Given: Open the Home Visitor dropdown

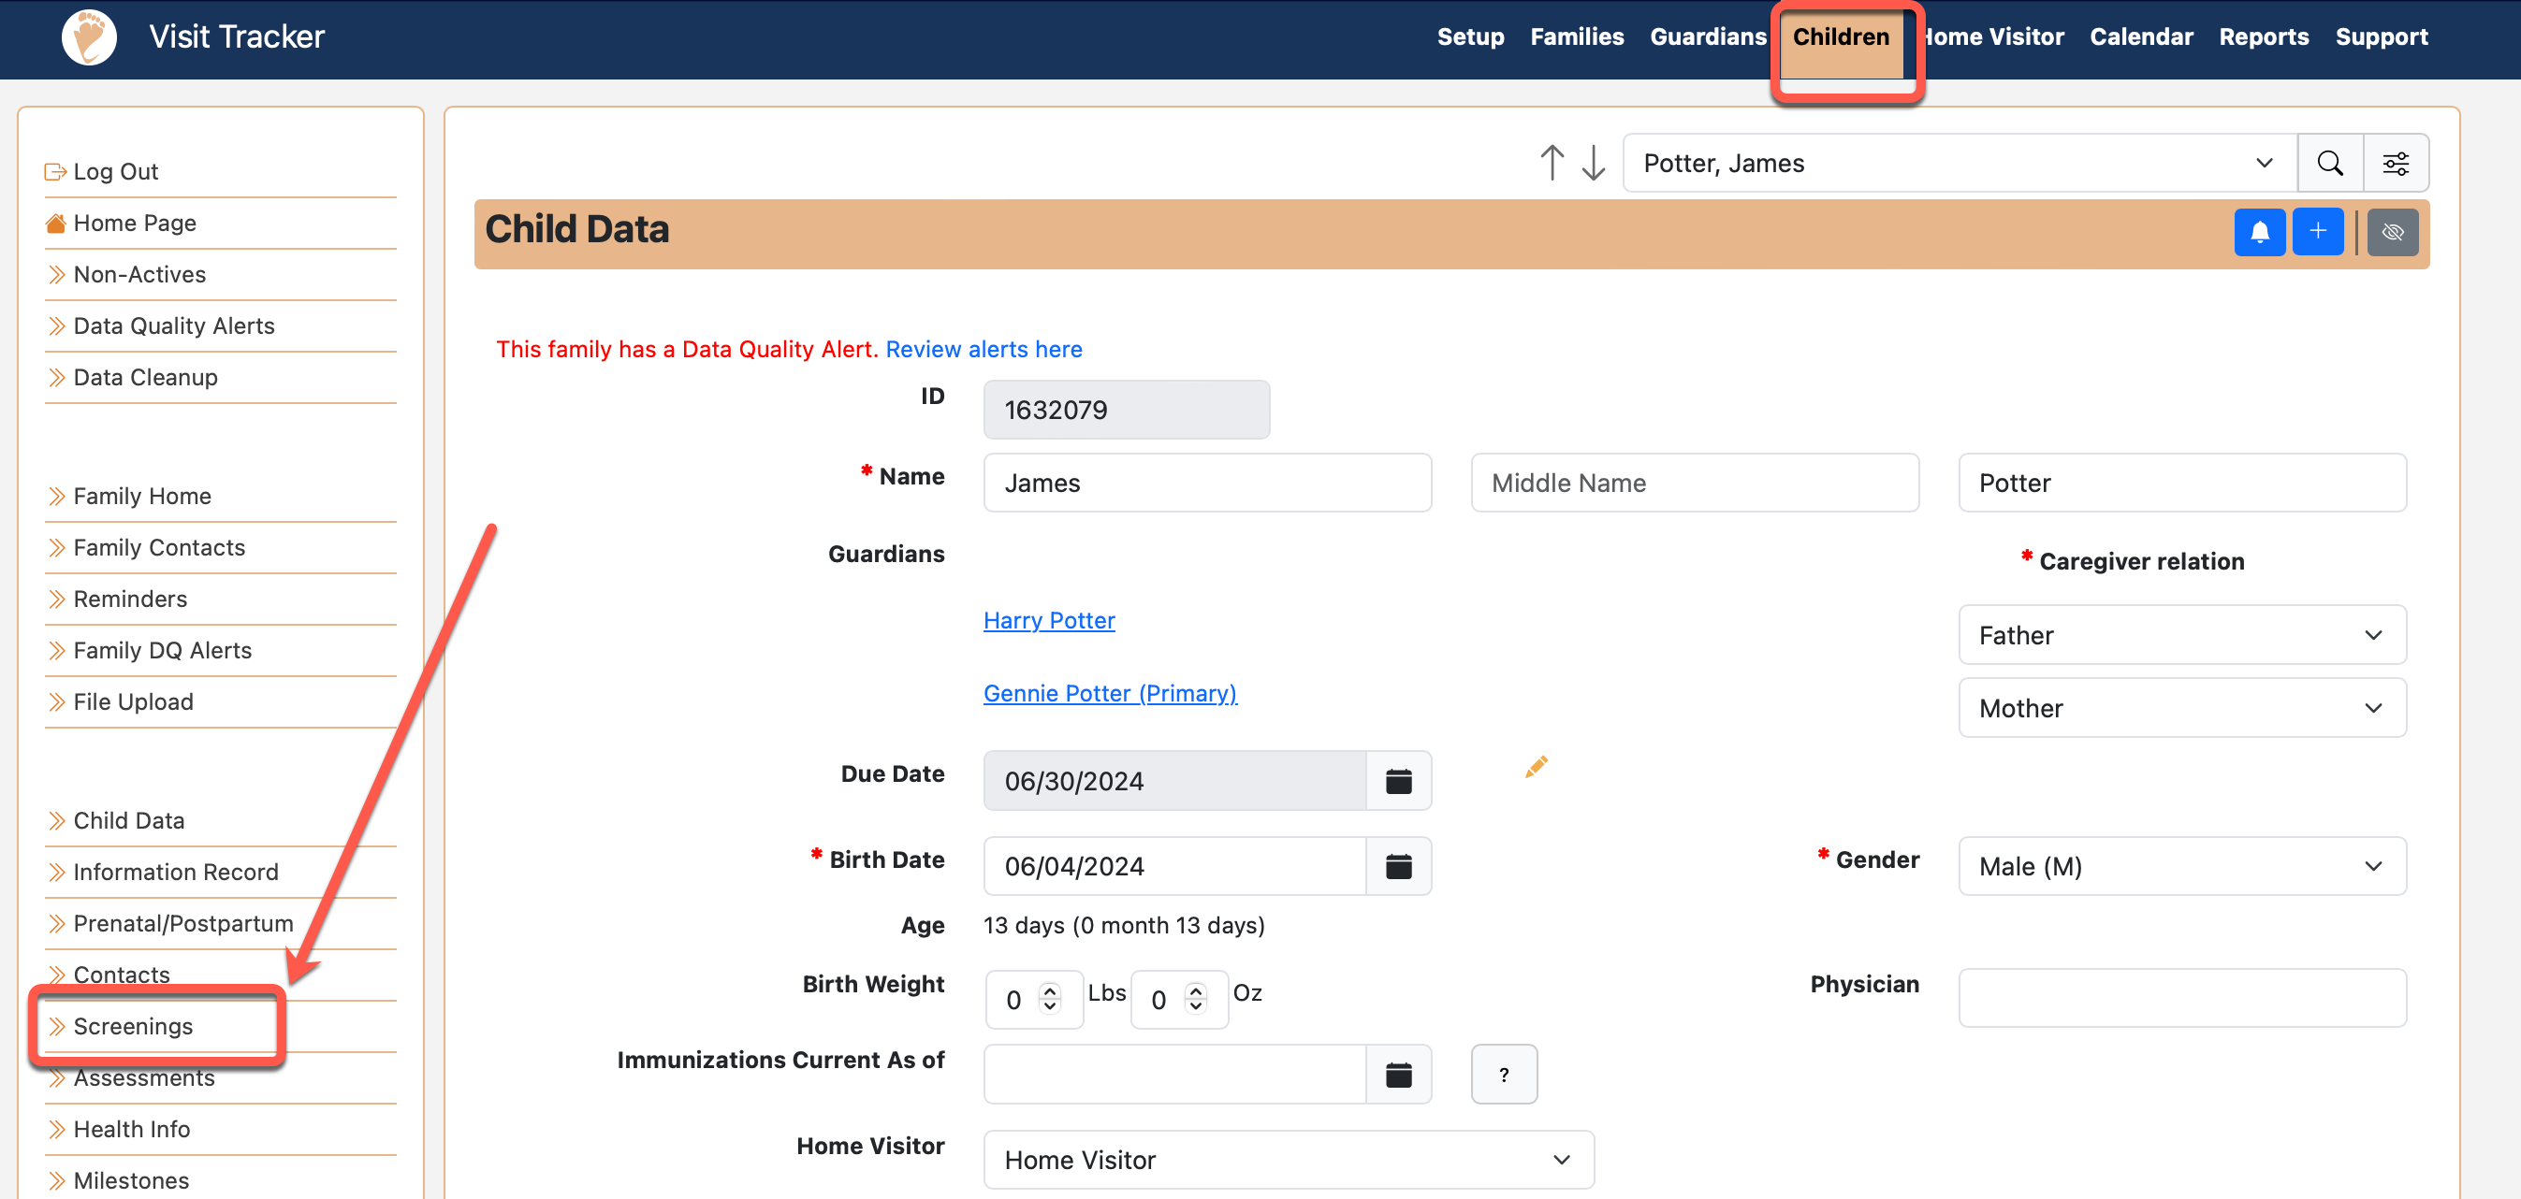Looking at the screenshot, I should pyautogui.click(x=1288, y=1159).
